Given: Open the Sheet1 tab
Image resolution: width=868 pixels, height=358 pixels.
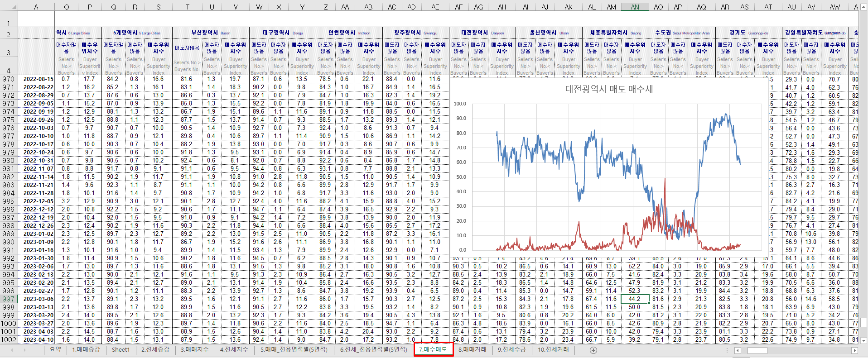Looking at the screenshot, I should click(121, 349).
